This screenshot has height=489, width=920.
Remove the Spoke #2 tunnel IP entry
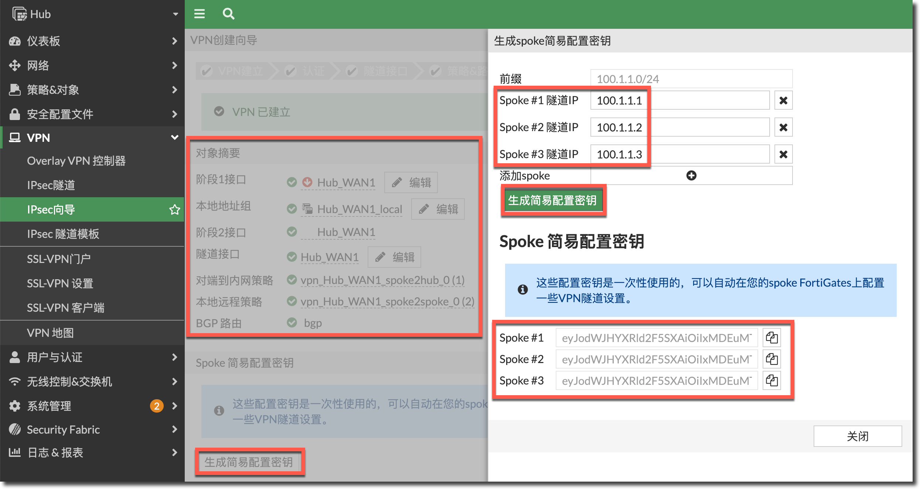point(783,127)
